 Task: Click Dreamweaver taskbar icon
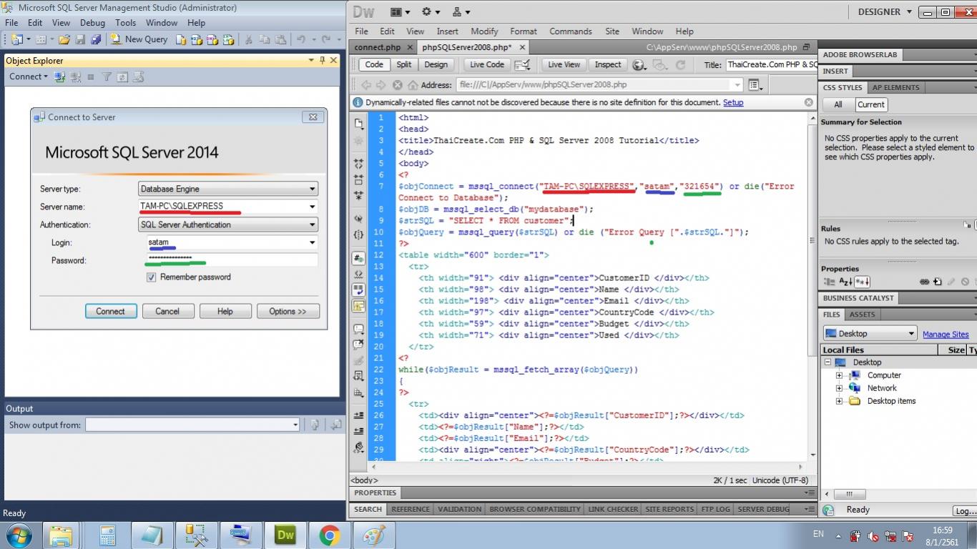pos(285,535)
